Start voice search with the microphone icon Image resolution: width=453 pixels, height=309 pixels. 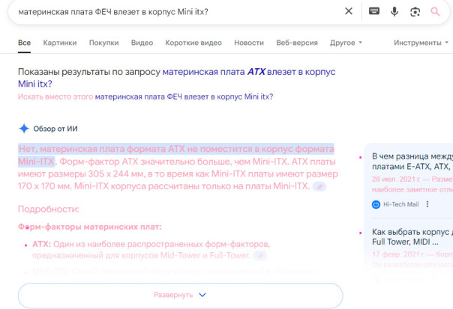[x=394, y=11]
